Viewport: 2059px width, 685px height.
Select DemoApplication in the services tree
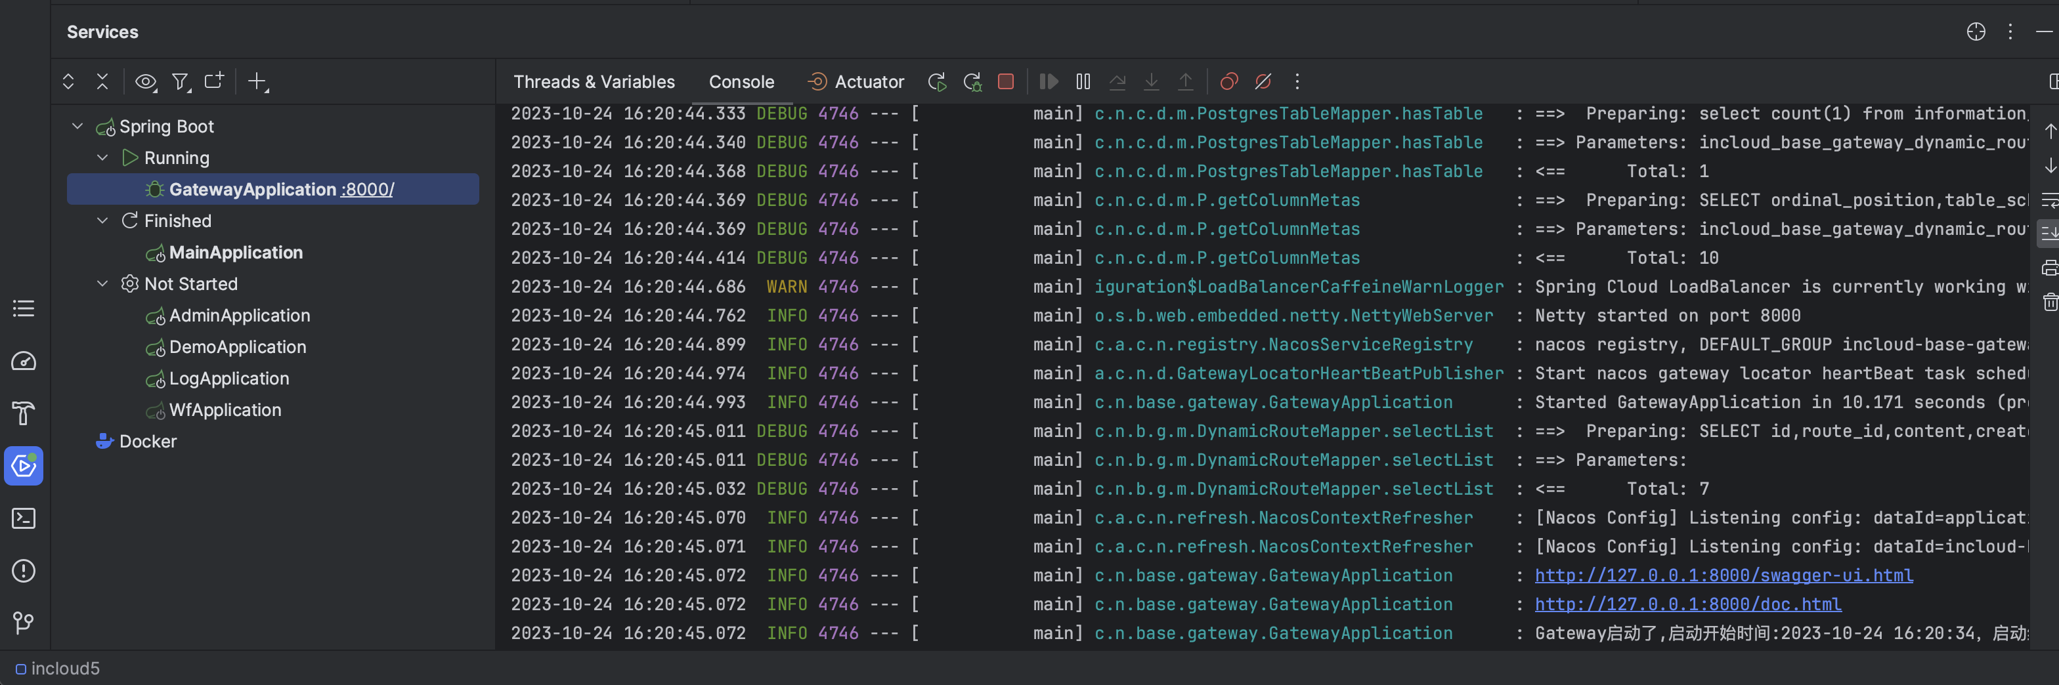click(x=238, y=347)
